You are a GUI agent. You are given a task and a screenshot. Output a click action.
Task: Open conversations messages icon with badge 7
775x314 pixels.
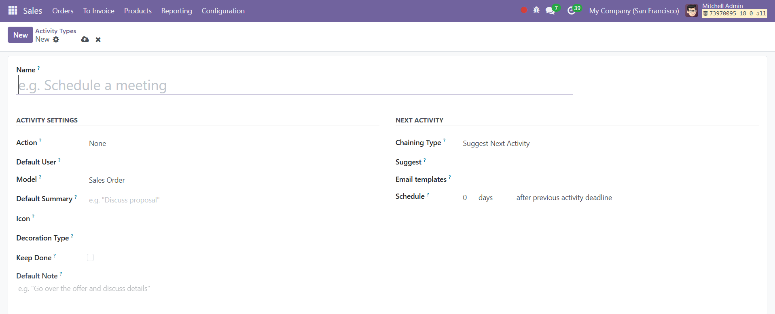tap(552, 10)
